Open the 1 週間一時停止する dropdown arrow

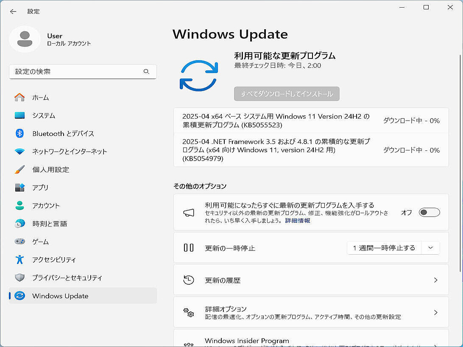coord(430,248)
